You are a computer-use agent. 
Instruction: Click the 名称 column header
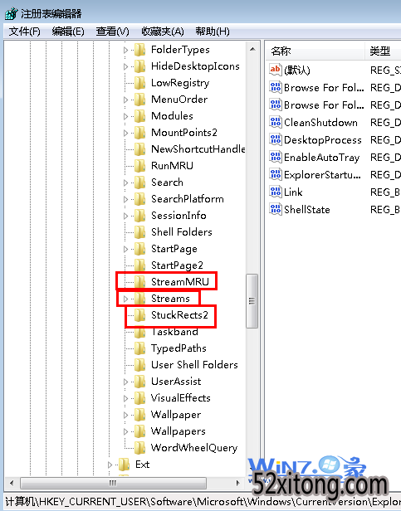pyautogui.click(x=315, y=51)
